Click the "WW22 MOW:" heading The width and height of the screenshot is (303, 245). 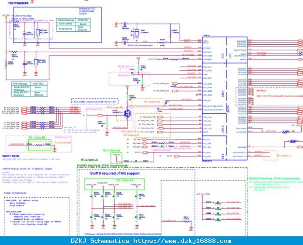tap(11, 156)
